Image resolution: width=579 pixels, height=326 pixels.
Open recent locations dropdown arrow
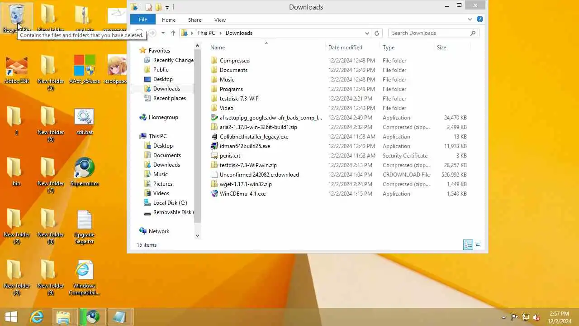(x=163, y=33)
